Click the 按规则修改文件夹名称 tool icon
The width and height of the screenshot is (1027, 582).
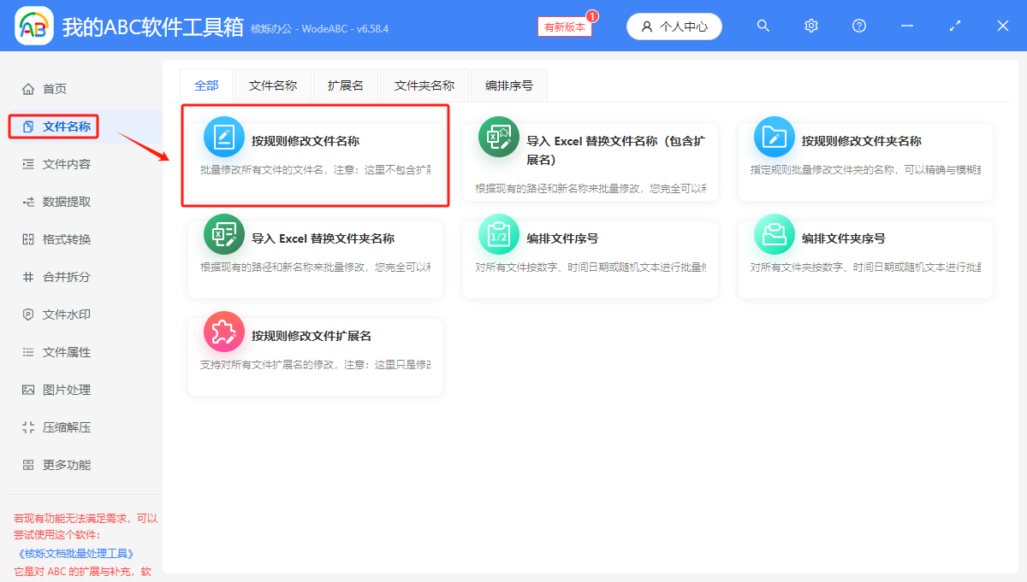click(774, 137)
